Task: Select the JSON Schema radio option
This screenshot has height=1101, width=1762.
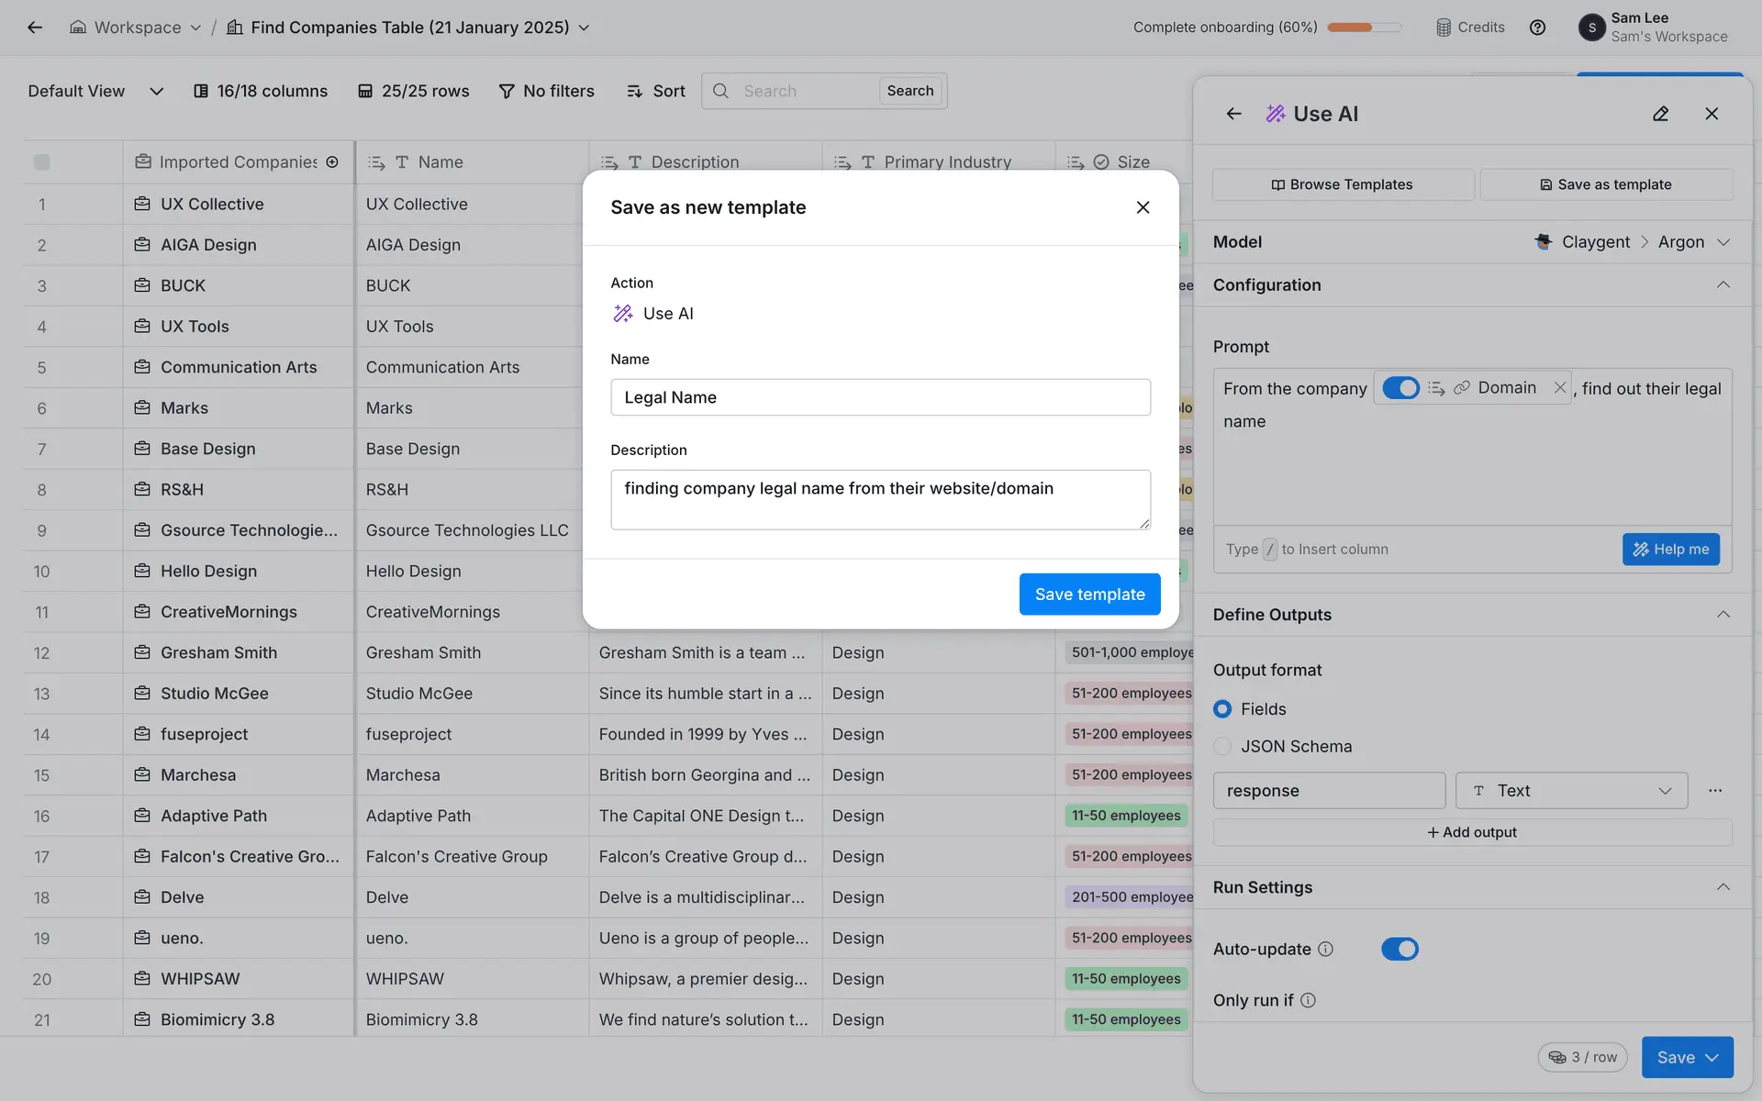Action: pos(1222,746)
